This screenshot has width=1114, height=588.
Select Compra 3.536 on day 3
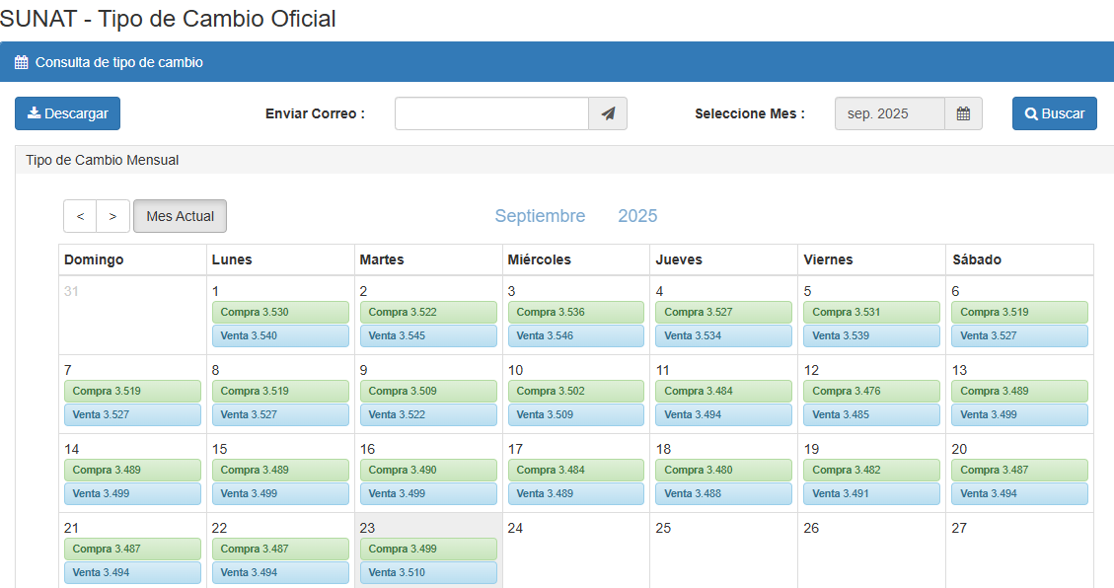[x=576, y=313]
